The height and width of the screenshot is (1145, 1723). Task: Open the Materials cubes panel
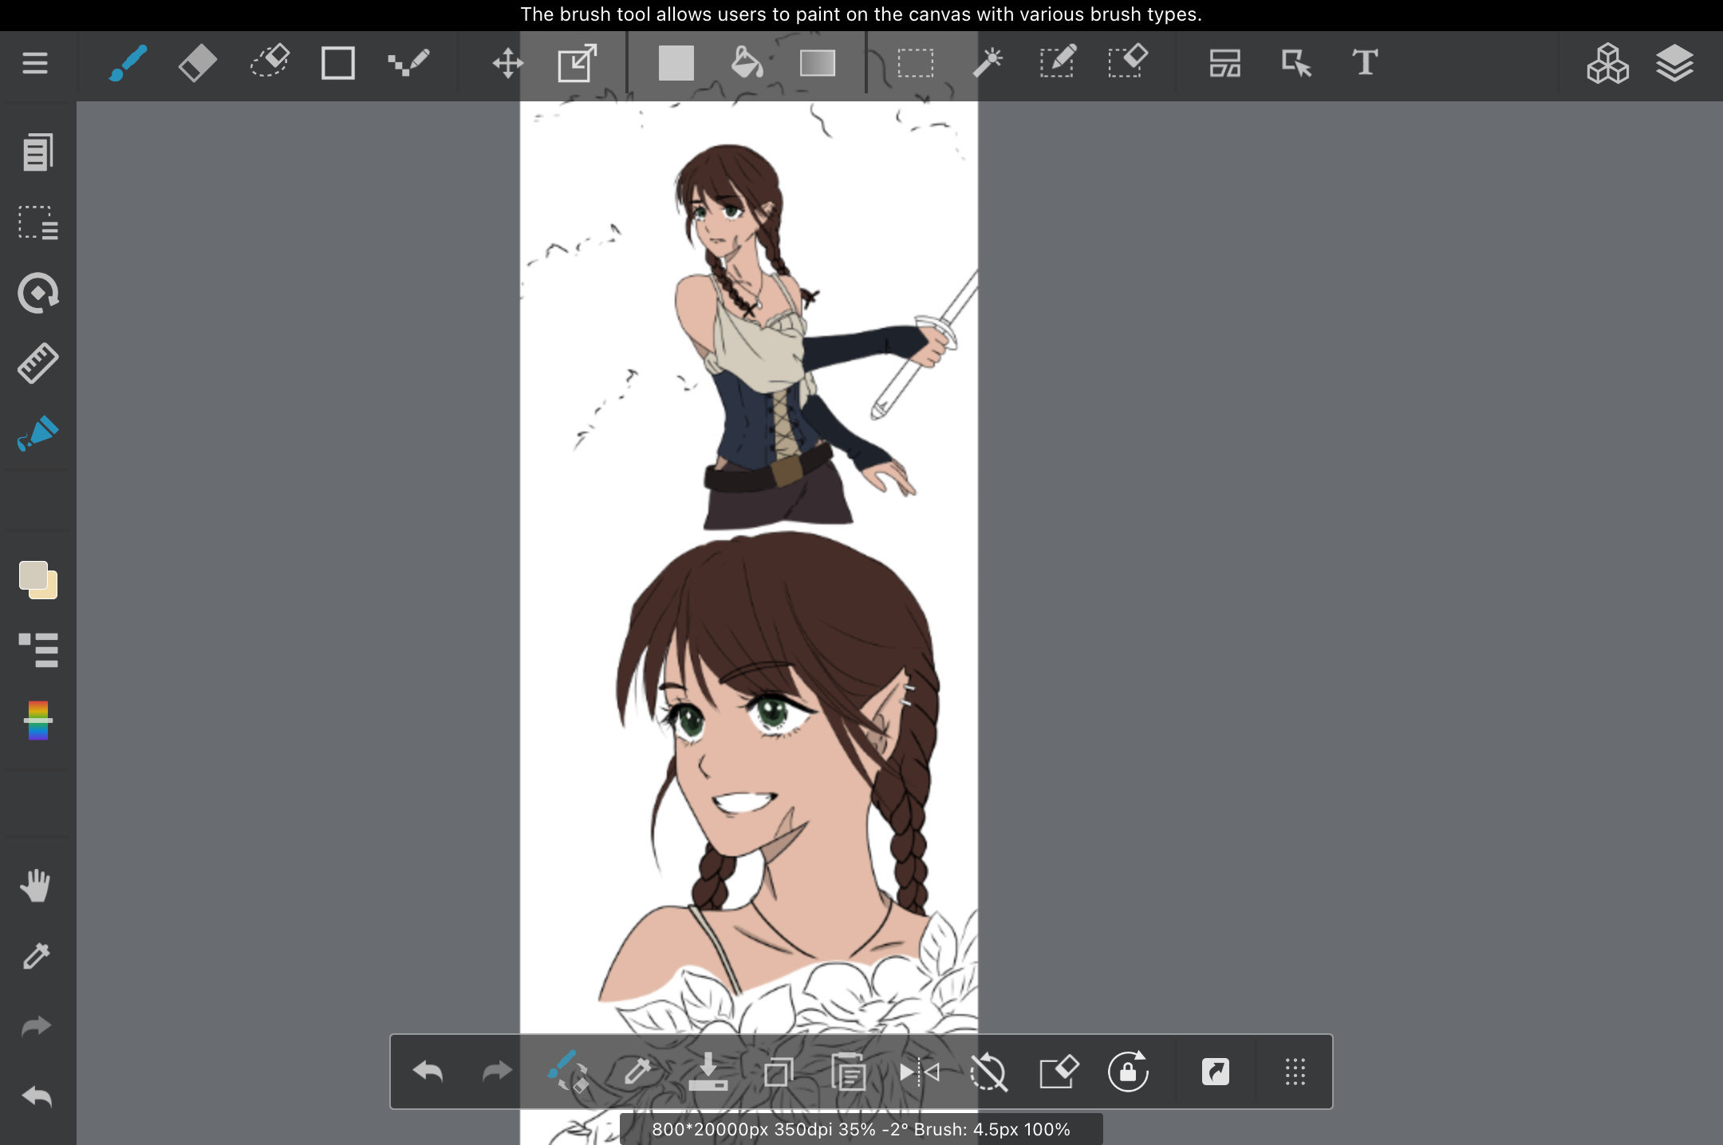[1607, 63]
